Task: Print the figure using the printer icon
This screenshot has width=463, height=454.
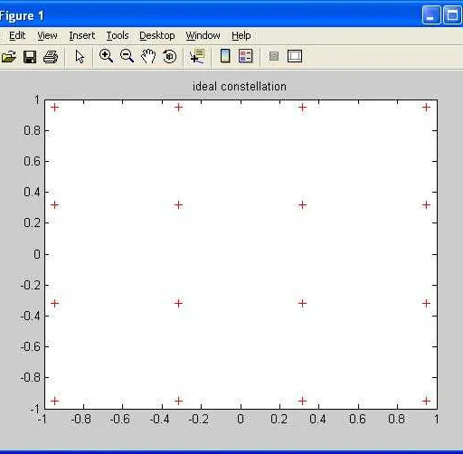Action: coord(51,57)
